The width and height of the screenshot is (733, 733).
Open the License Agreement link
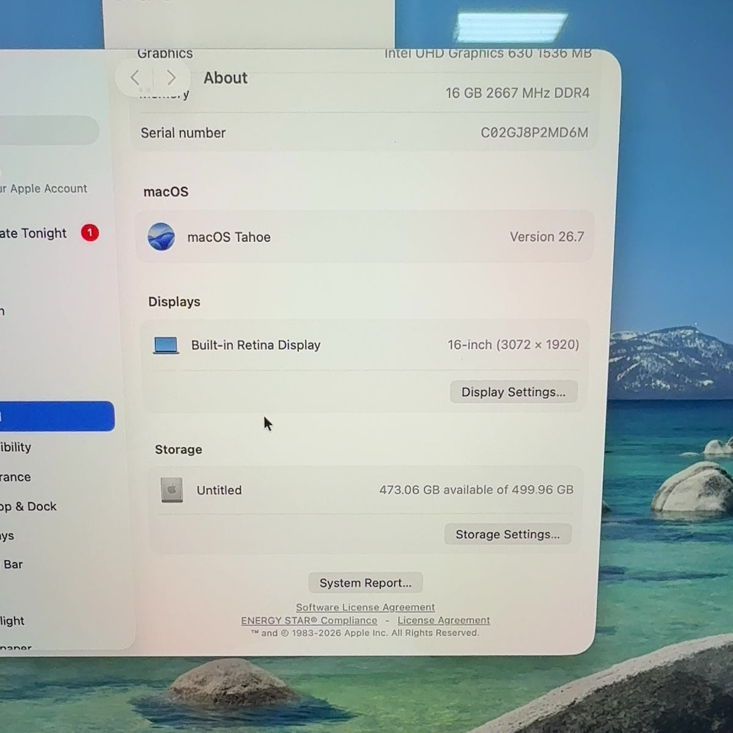point(443,621)
